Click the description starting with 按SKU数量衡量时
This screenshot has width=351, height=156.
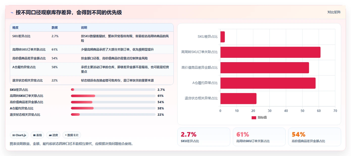coord(125,38)
